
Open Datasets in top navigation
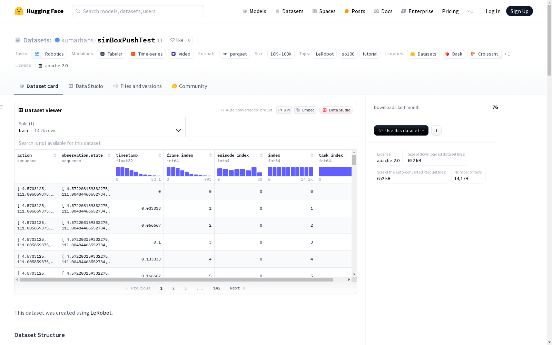pyautogui.click(x=289, y=11)
